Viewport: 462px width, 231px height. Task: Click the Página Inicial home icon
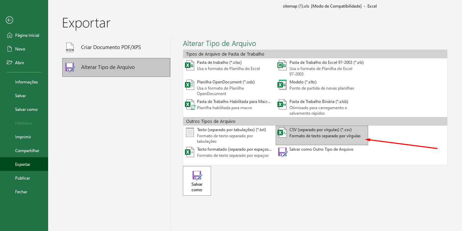click(9, 35)
